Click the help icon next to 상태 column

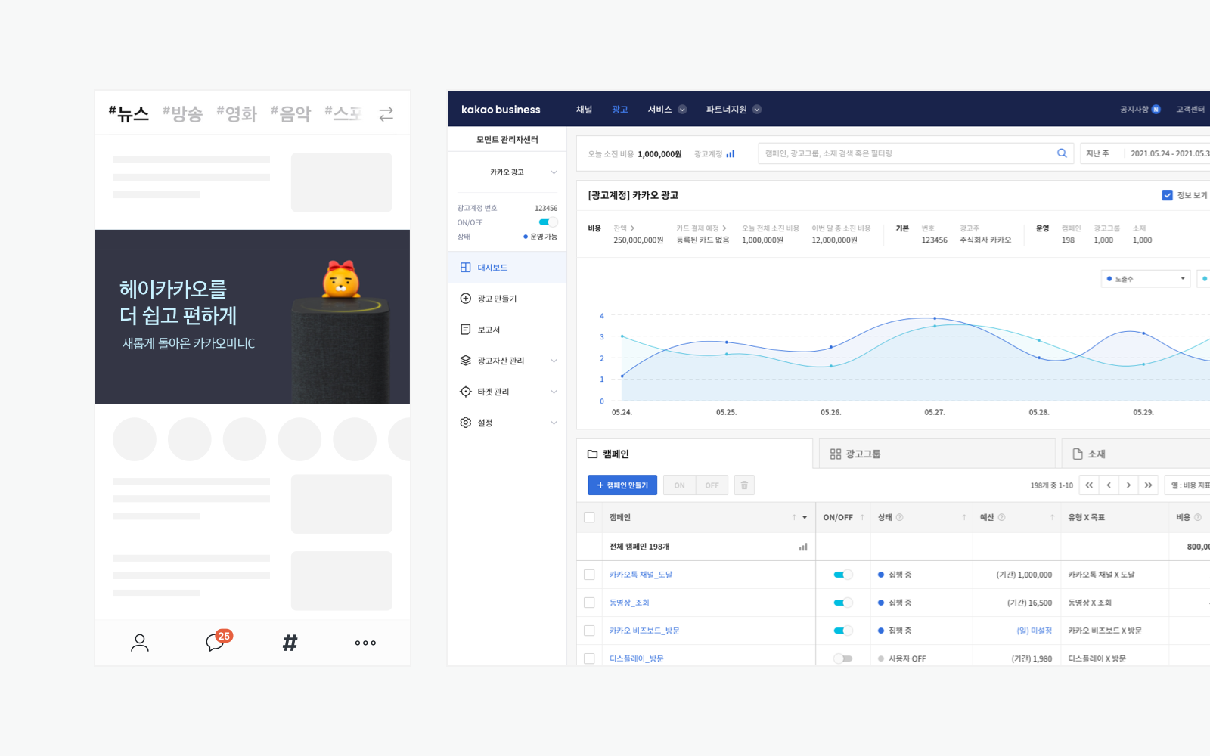pos(899,517)
